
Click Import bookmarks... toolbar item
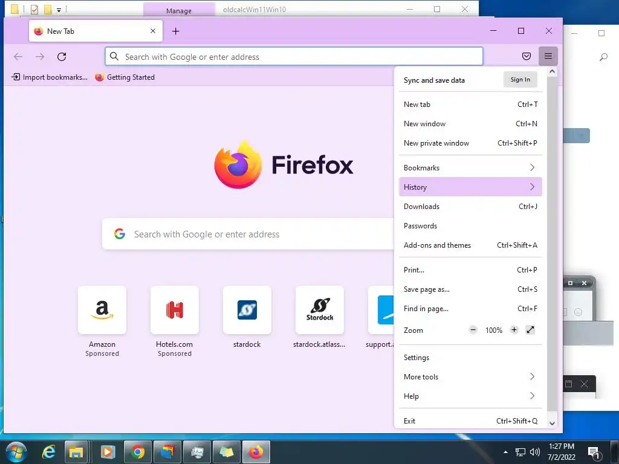(x=50, y=77)
